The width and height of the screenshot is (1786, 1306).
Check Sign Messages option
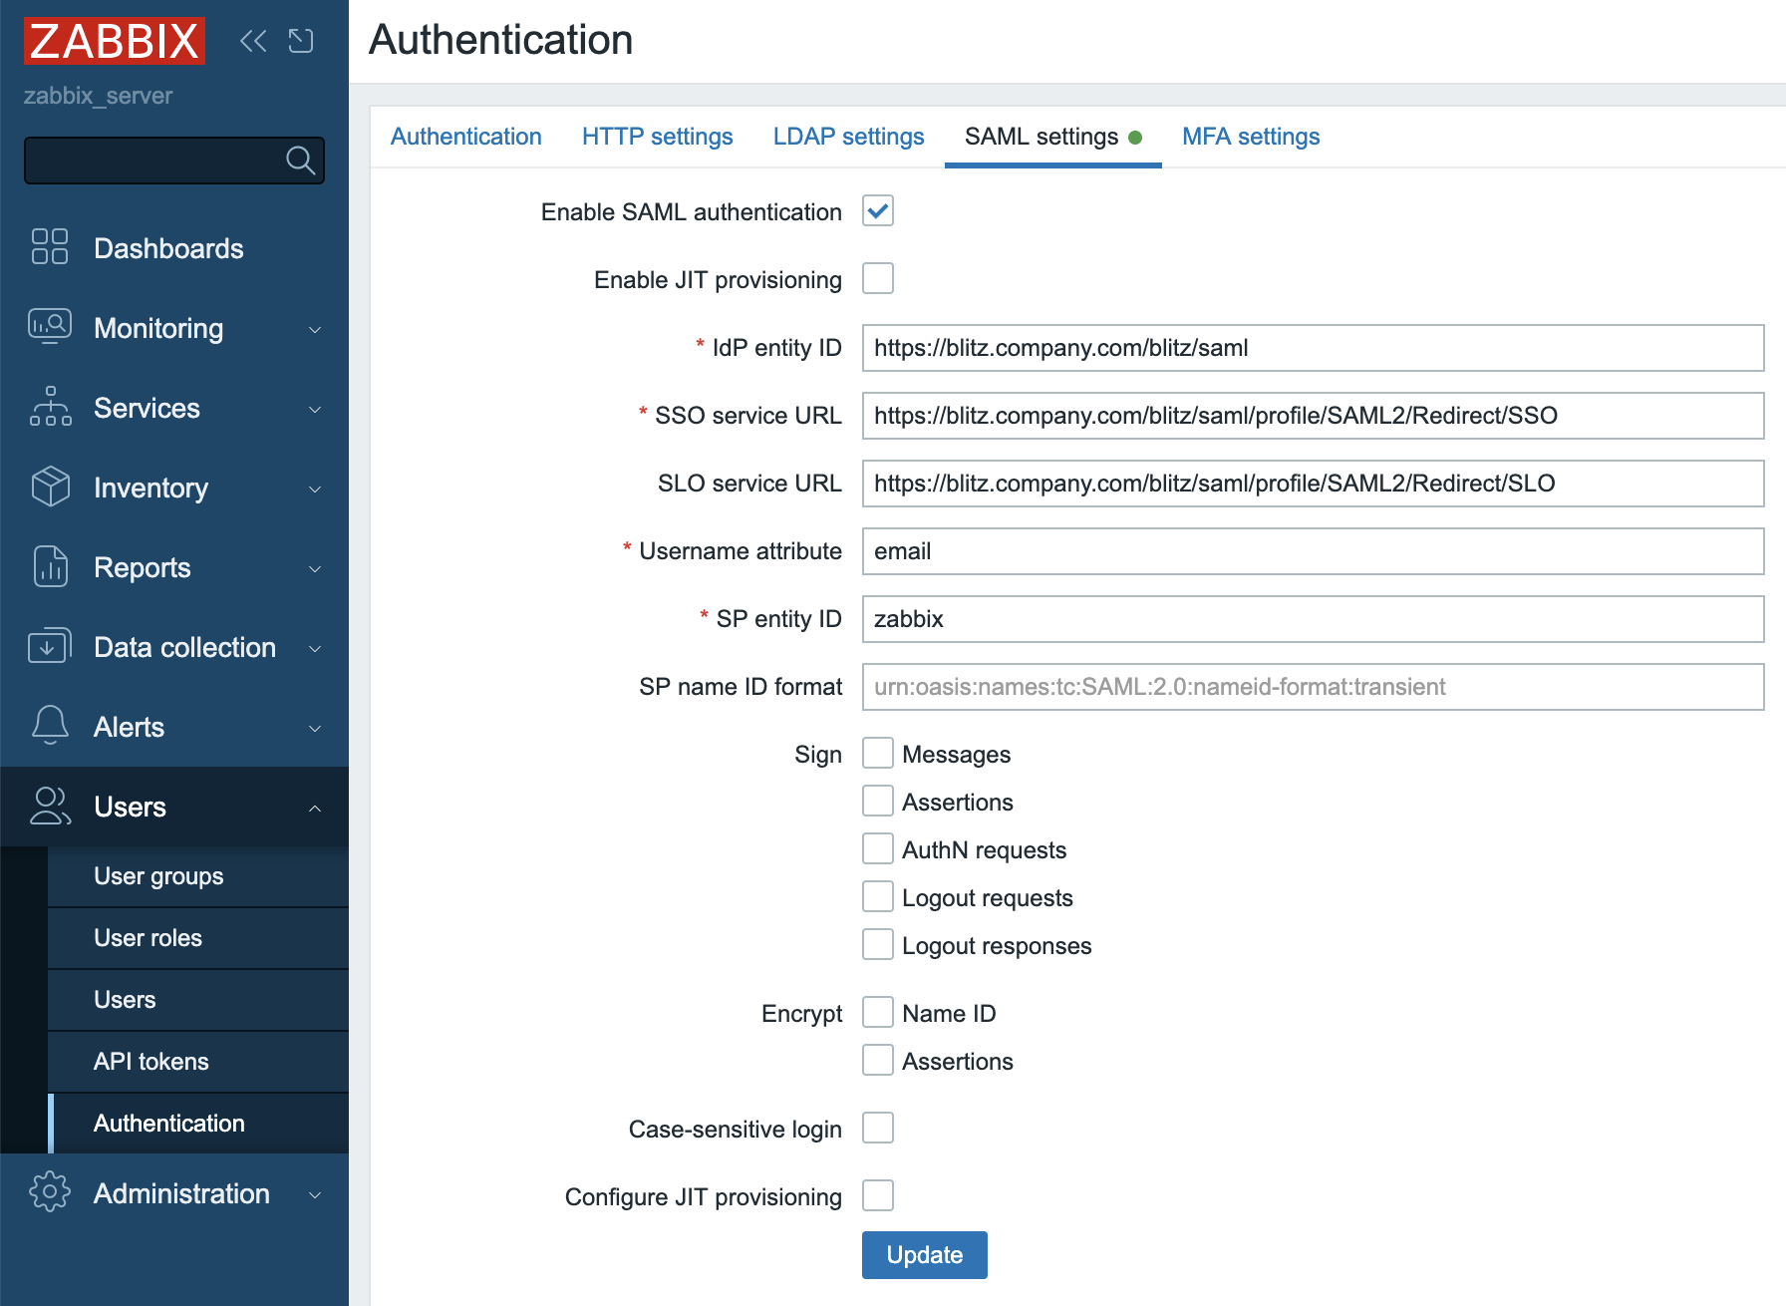(x=878, y=753)
